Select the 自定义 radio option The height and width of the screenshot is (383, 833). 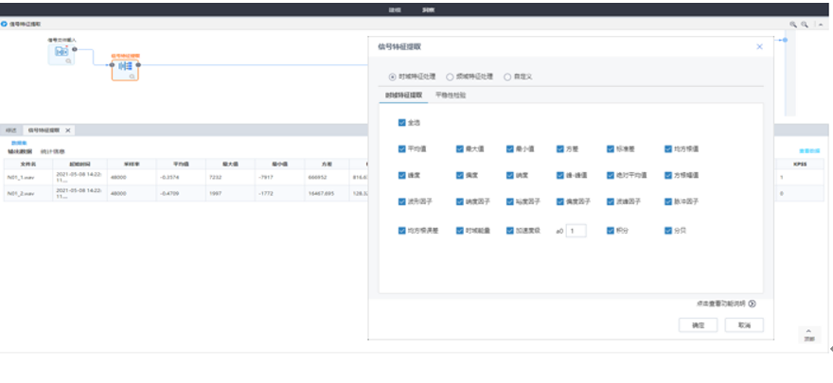click(x=507, y=77)
